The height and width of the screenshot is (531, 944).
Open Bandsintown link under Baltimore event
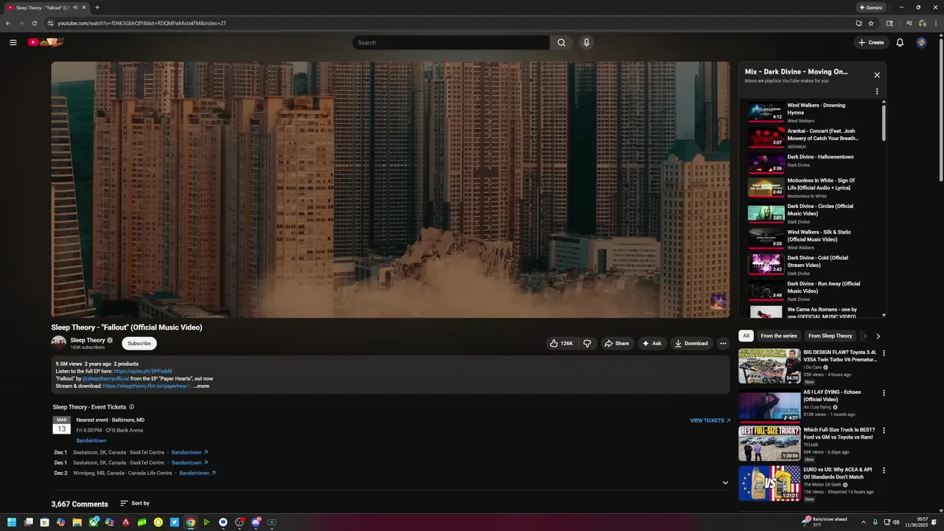[91, 441]
